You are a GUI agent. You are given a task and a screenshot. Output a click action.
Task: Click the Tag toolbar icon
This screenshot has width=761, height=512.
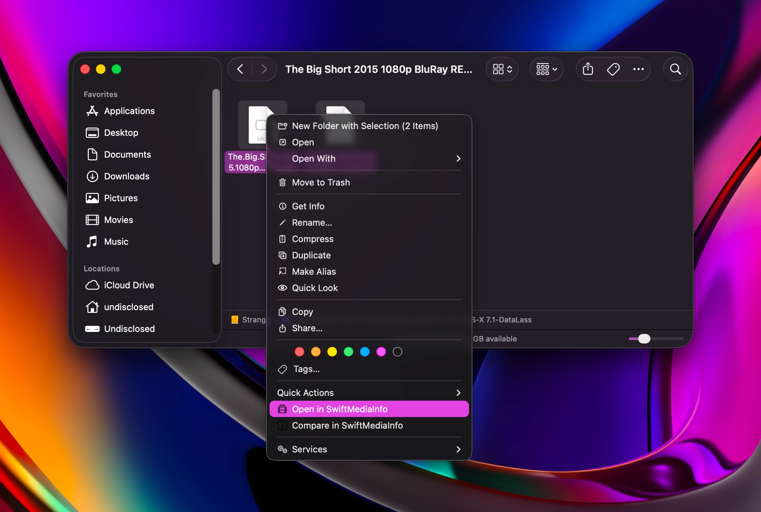613,69
